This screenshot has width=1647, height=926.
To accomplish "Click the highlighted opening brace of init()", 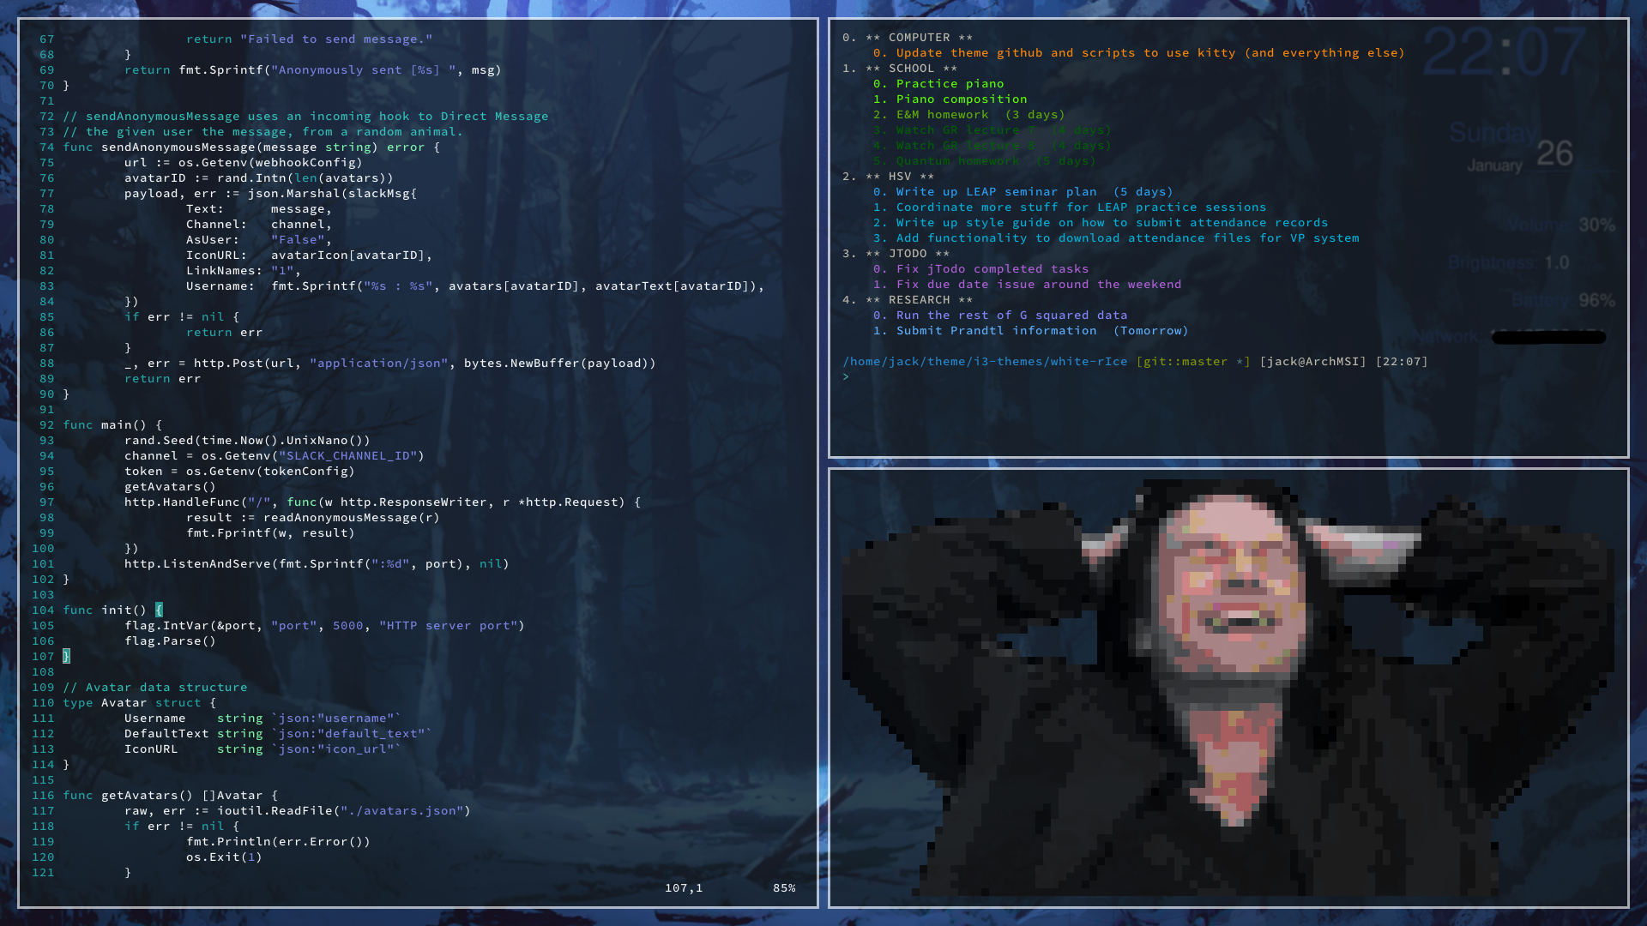I will [x=159, y=610].
